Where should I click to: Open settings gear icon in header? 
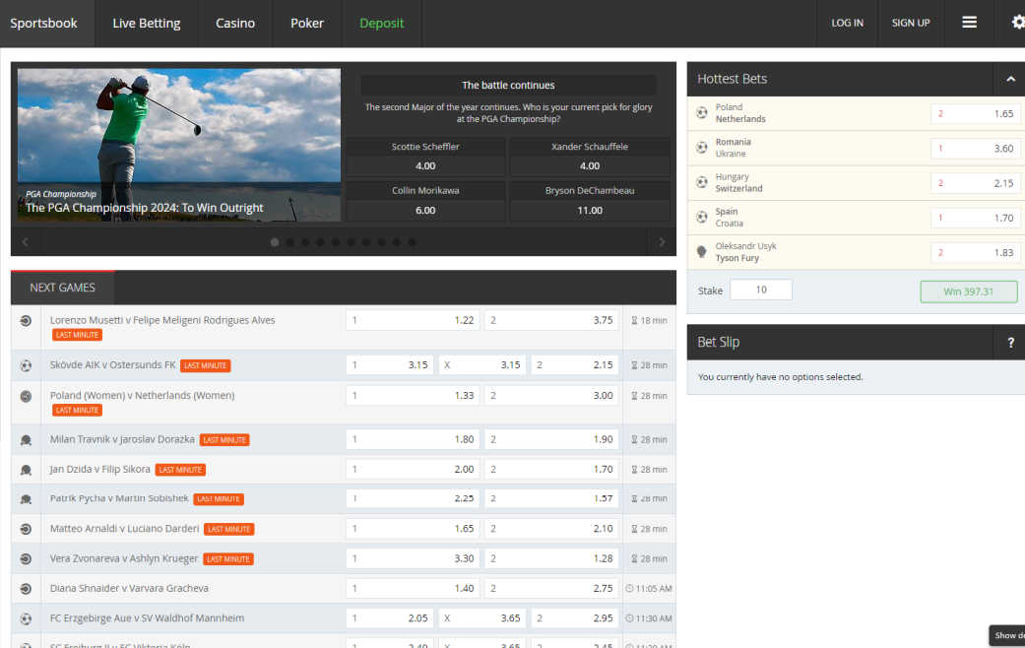click(x=1018, y=23)
